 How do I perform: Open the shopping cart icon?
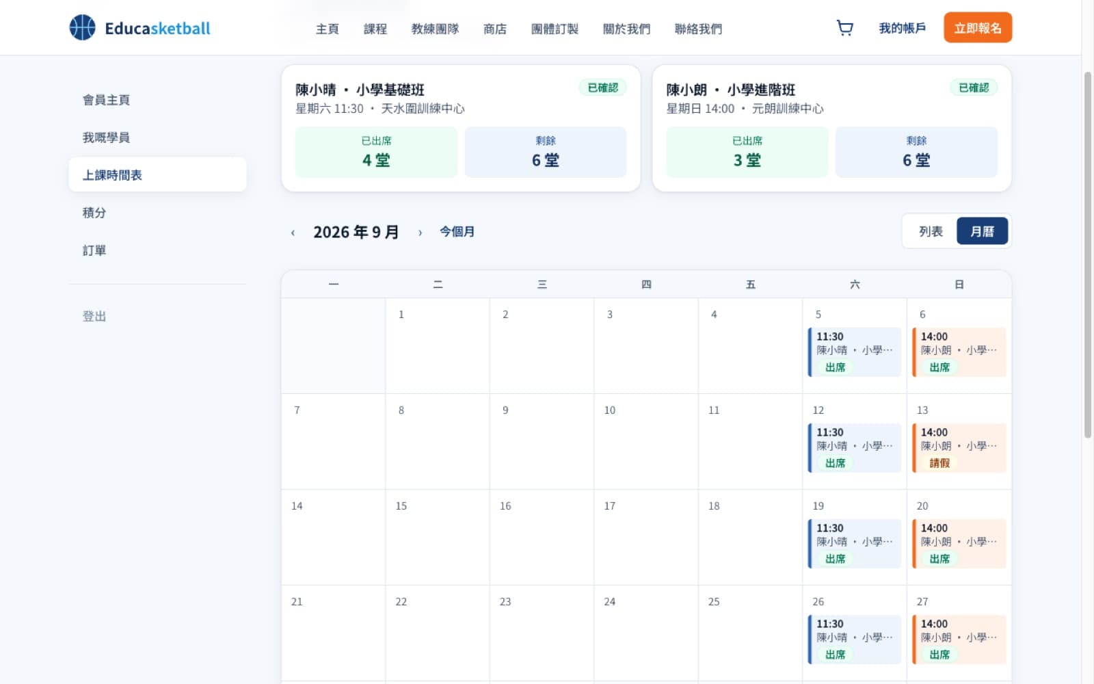pos(845,28)
